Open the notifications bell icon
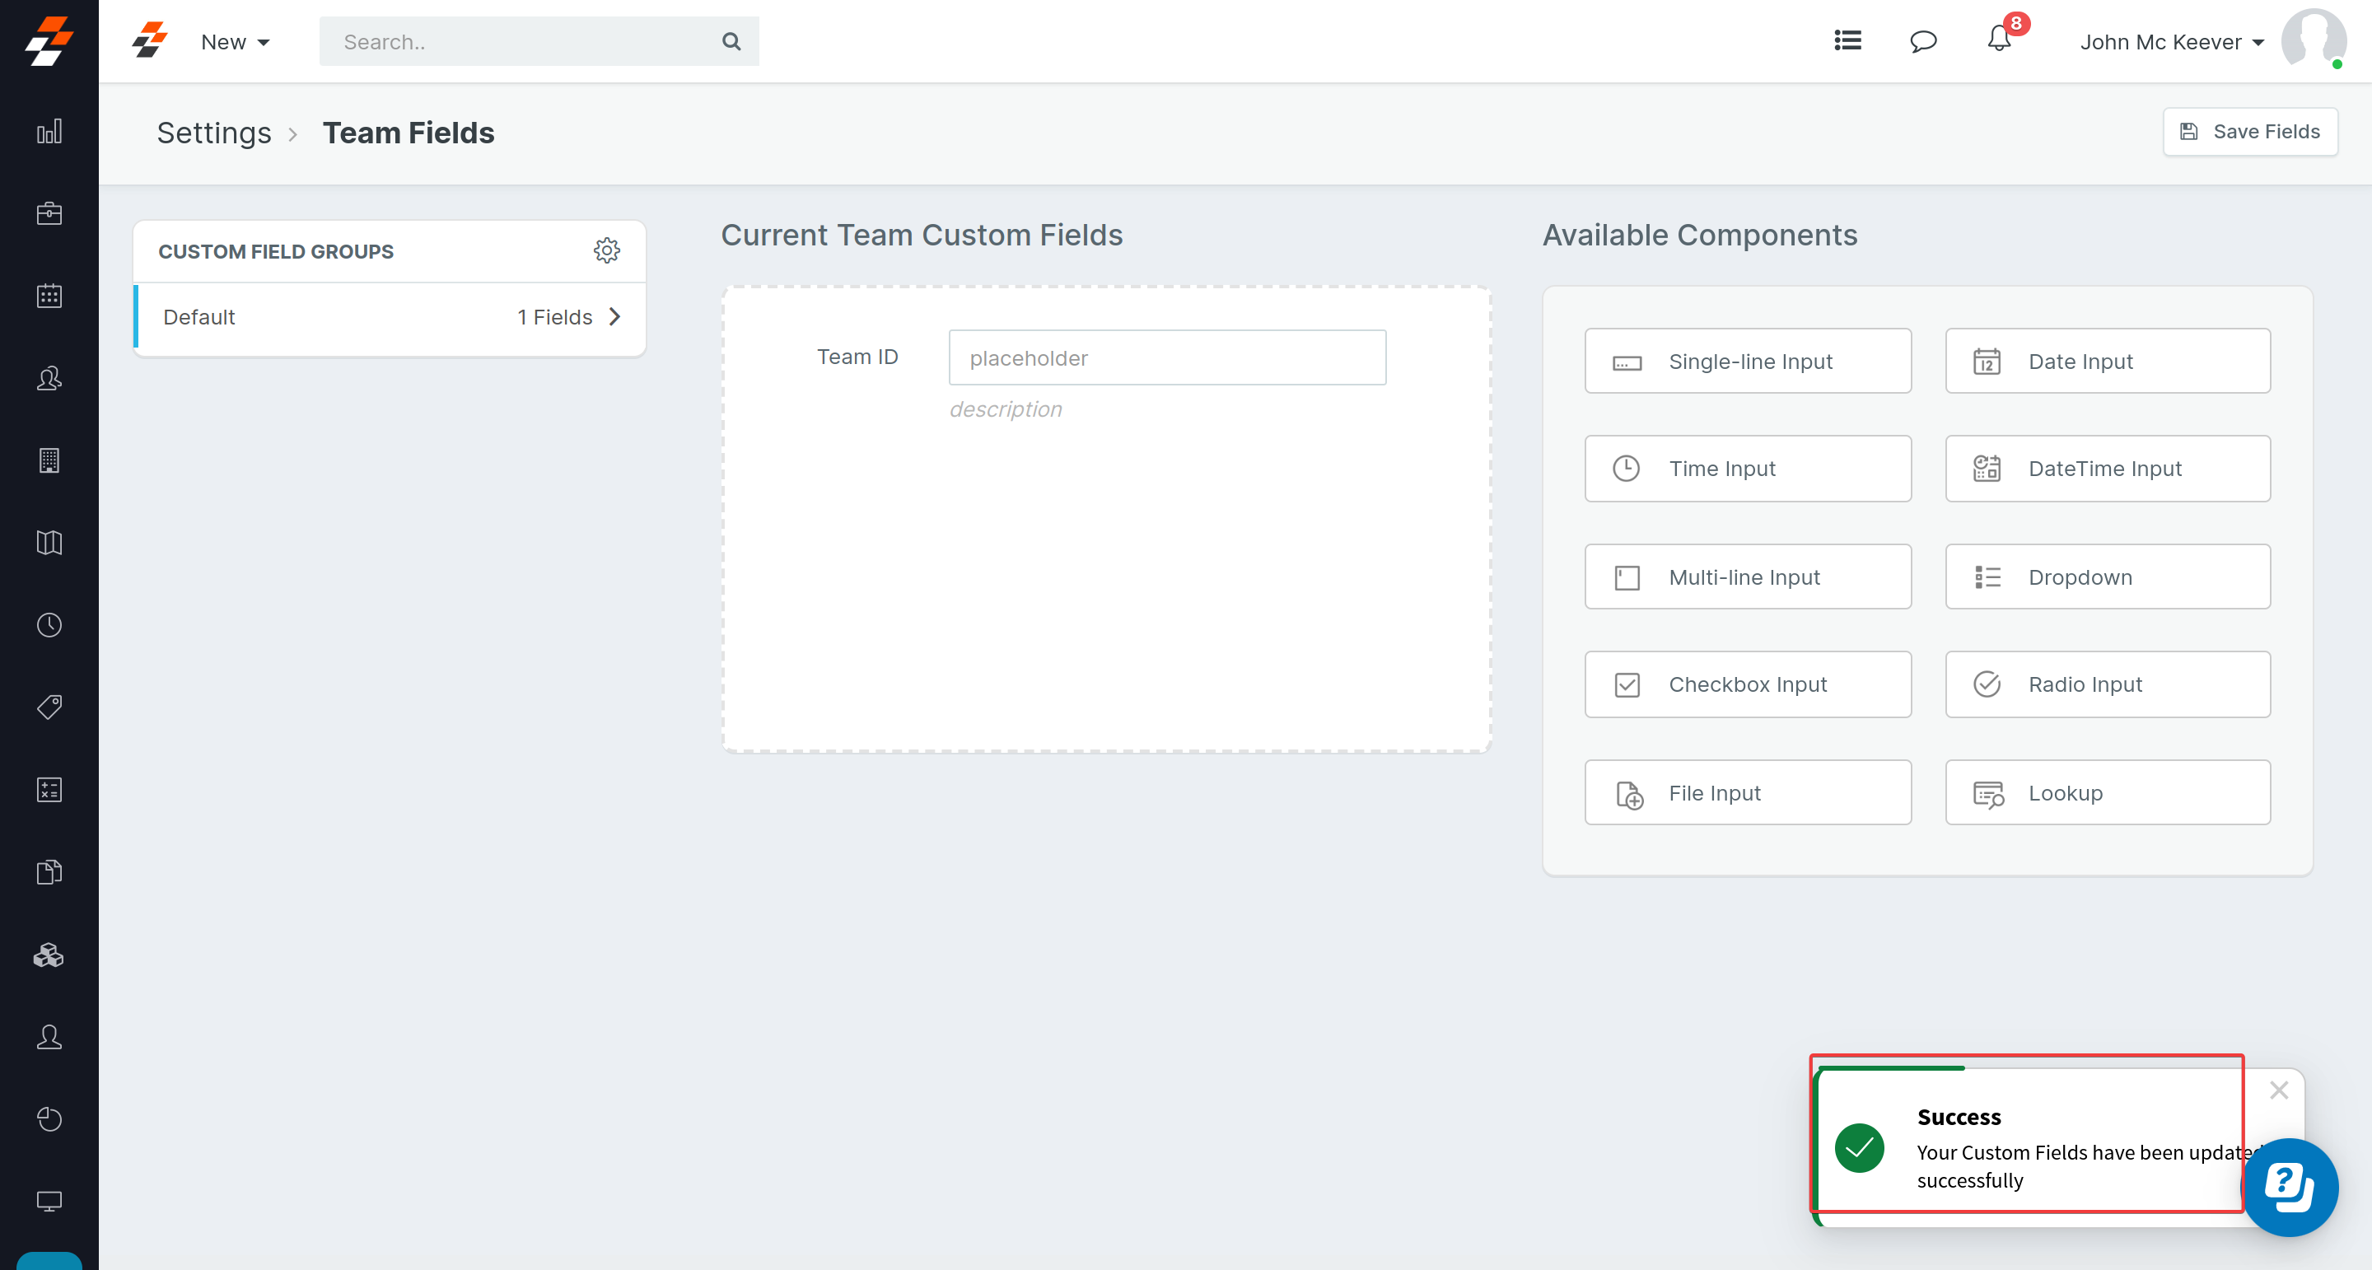 1998,40
